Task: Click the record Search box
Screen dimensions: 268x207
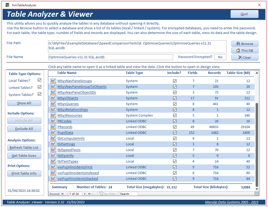Action: point(128,194)
